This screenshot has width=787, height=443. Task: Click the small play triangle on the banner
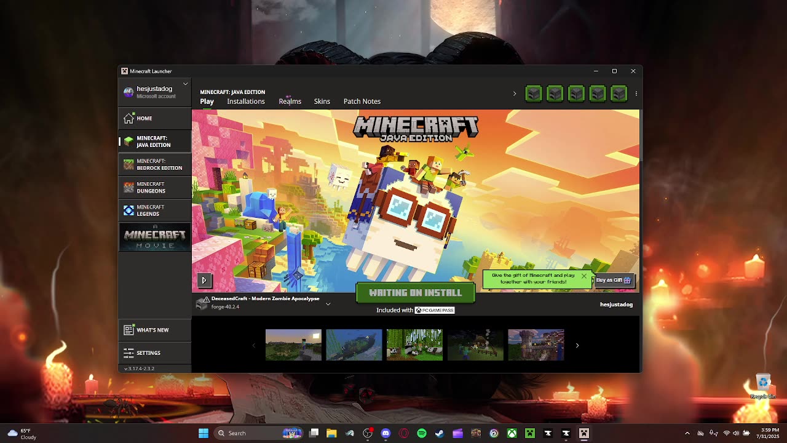pos(204,280)
